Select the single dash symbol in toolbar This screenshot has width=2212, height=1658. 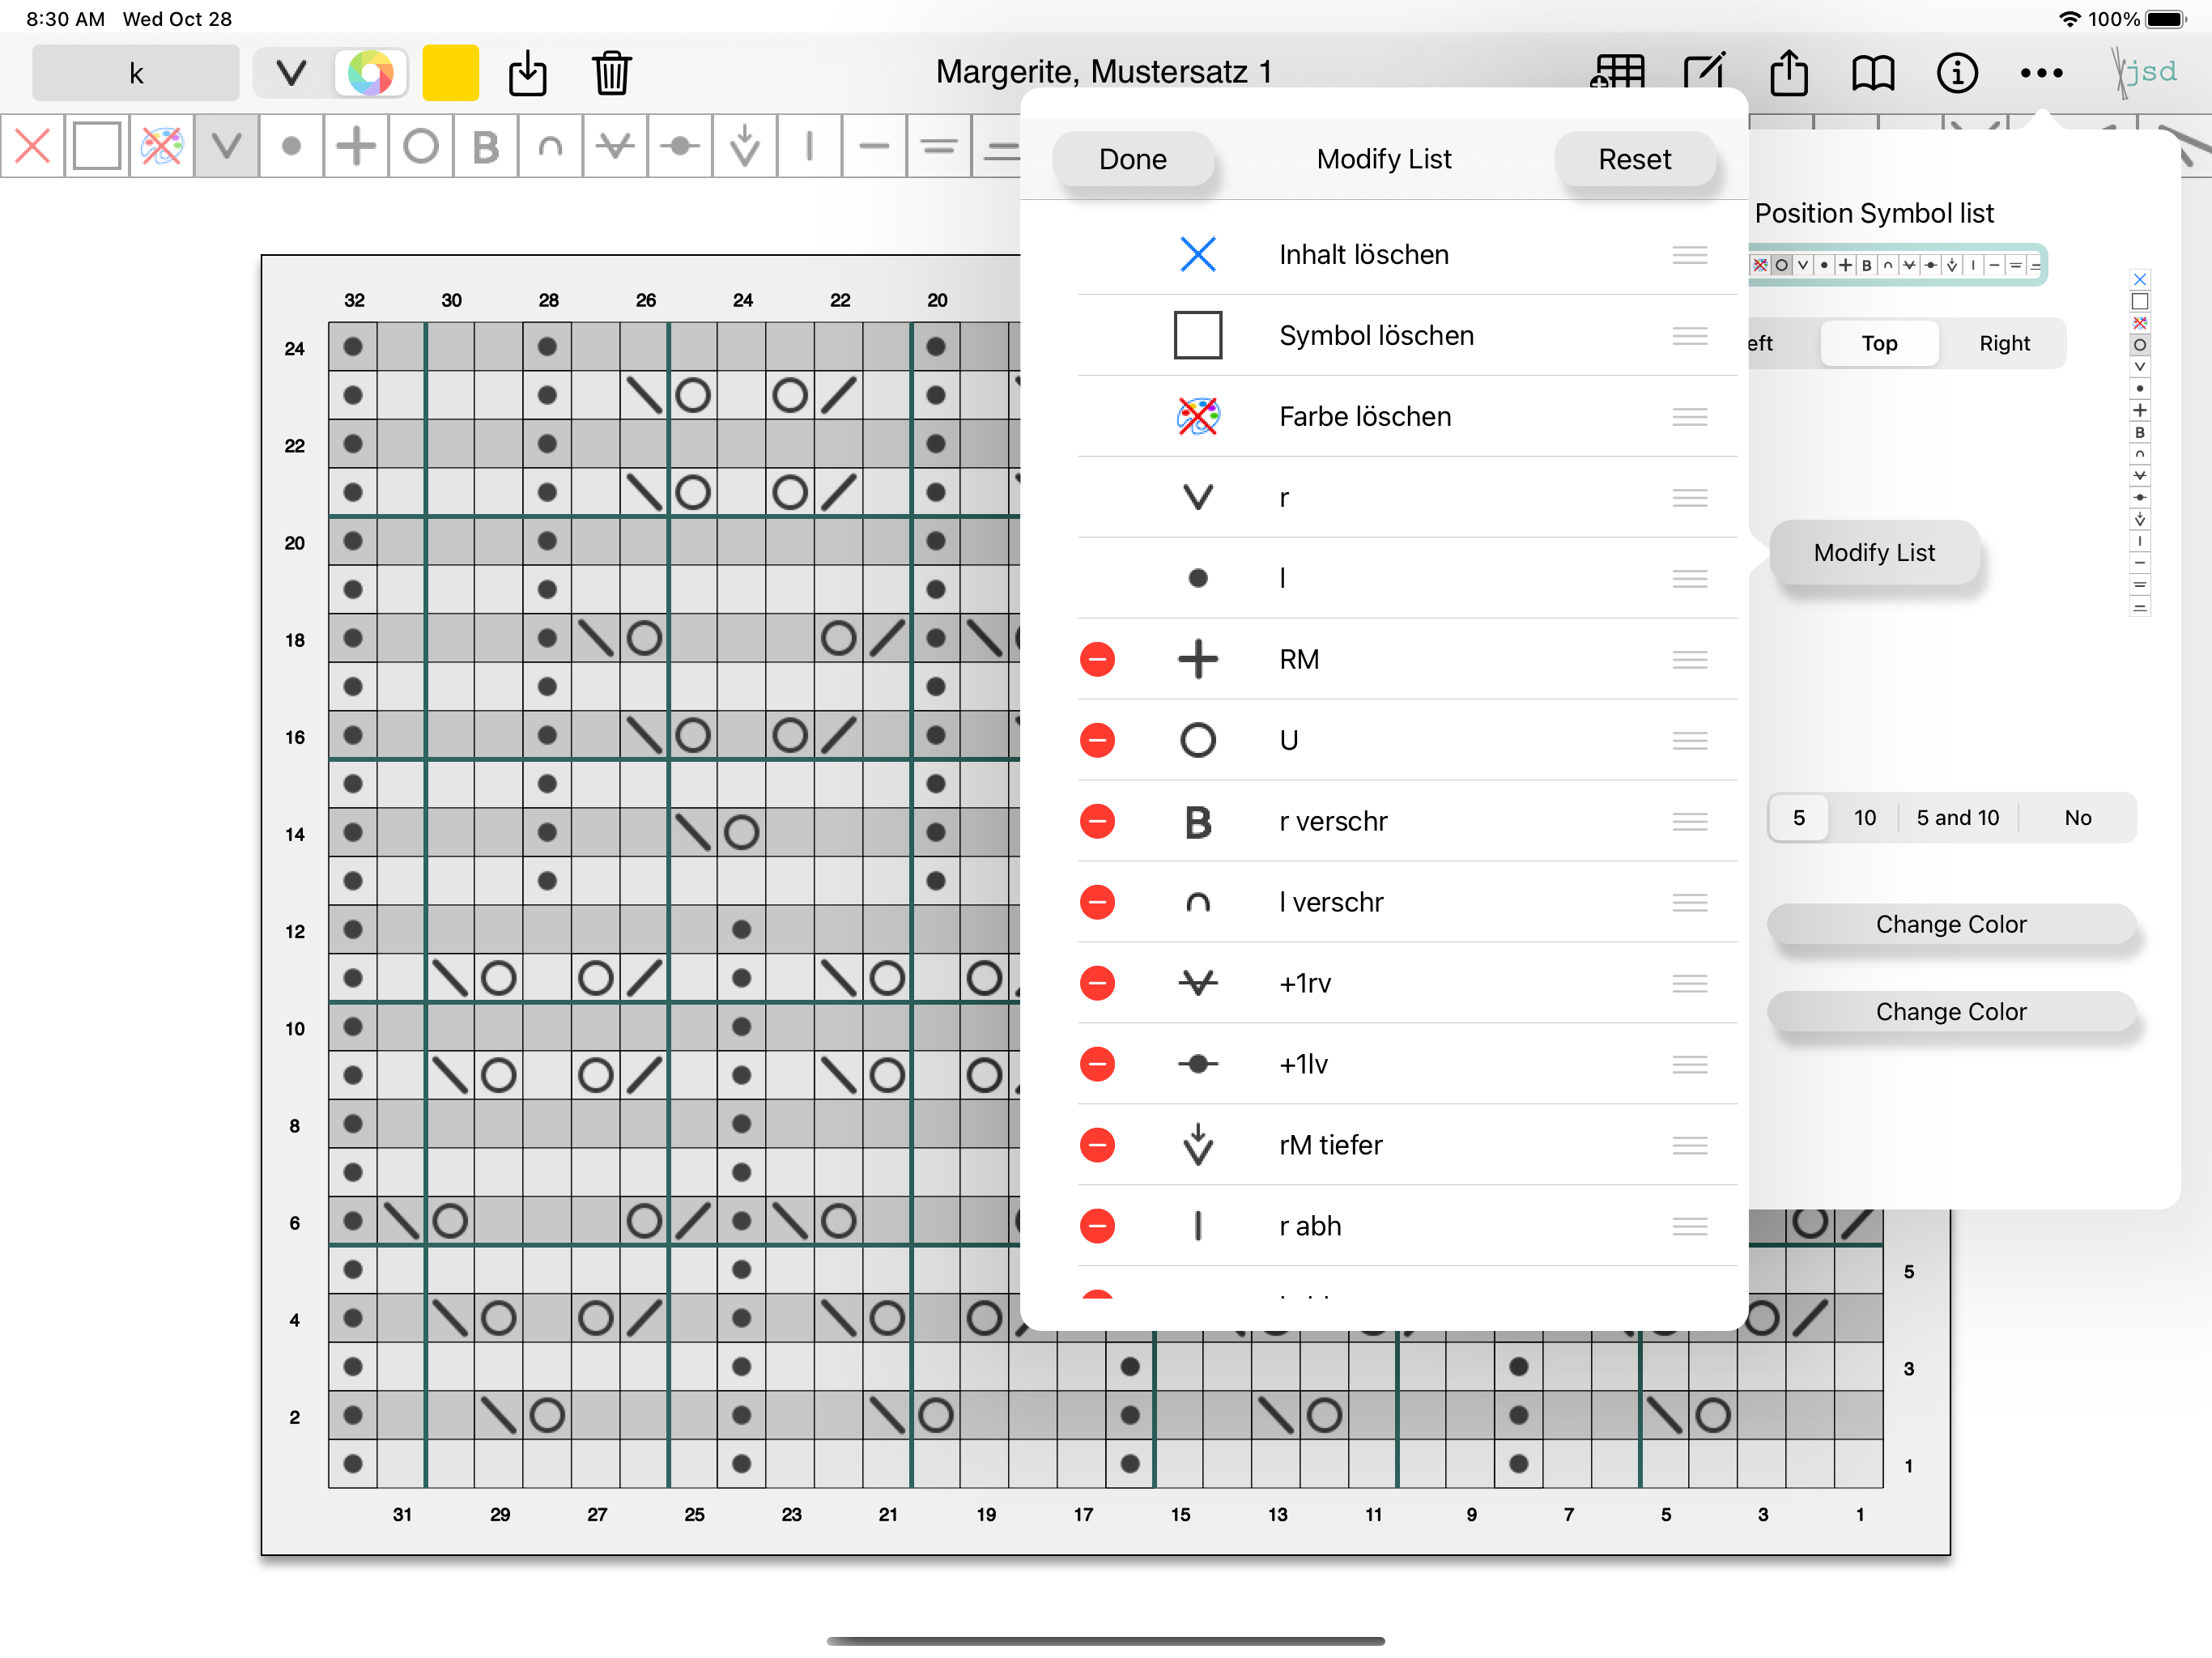click(874, 146)
